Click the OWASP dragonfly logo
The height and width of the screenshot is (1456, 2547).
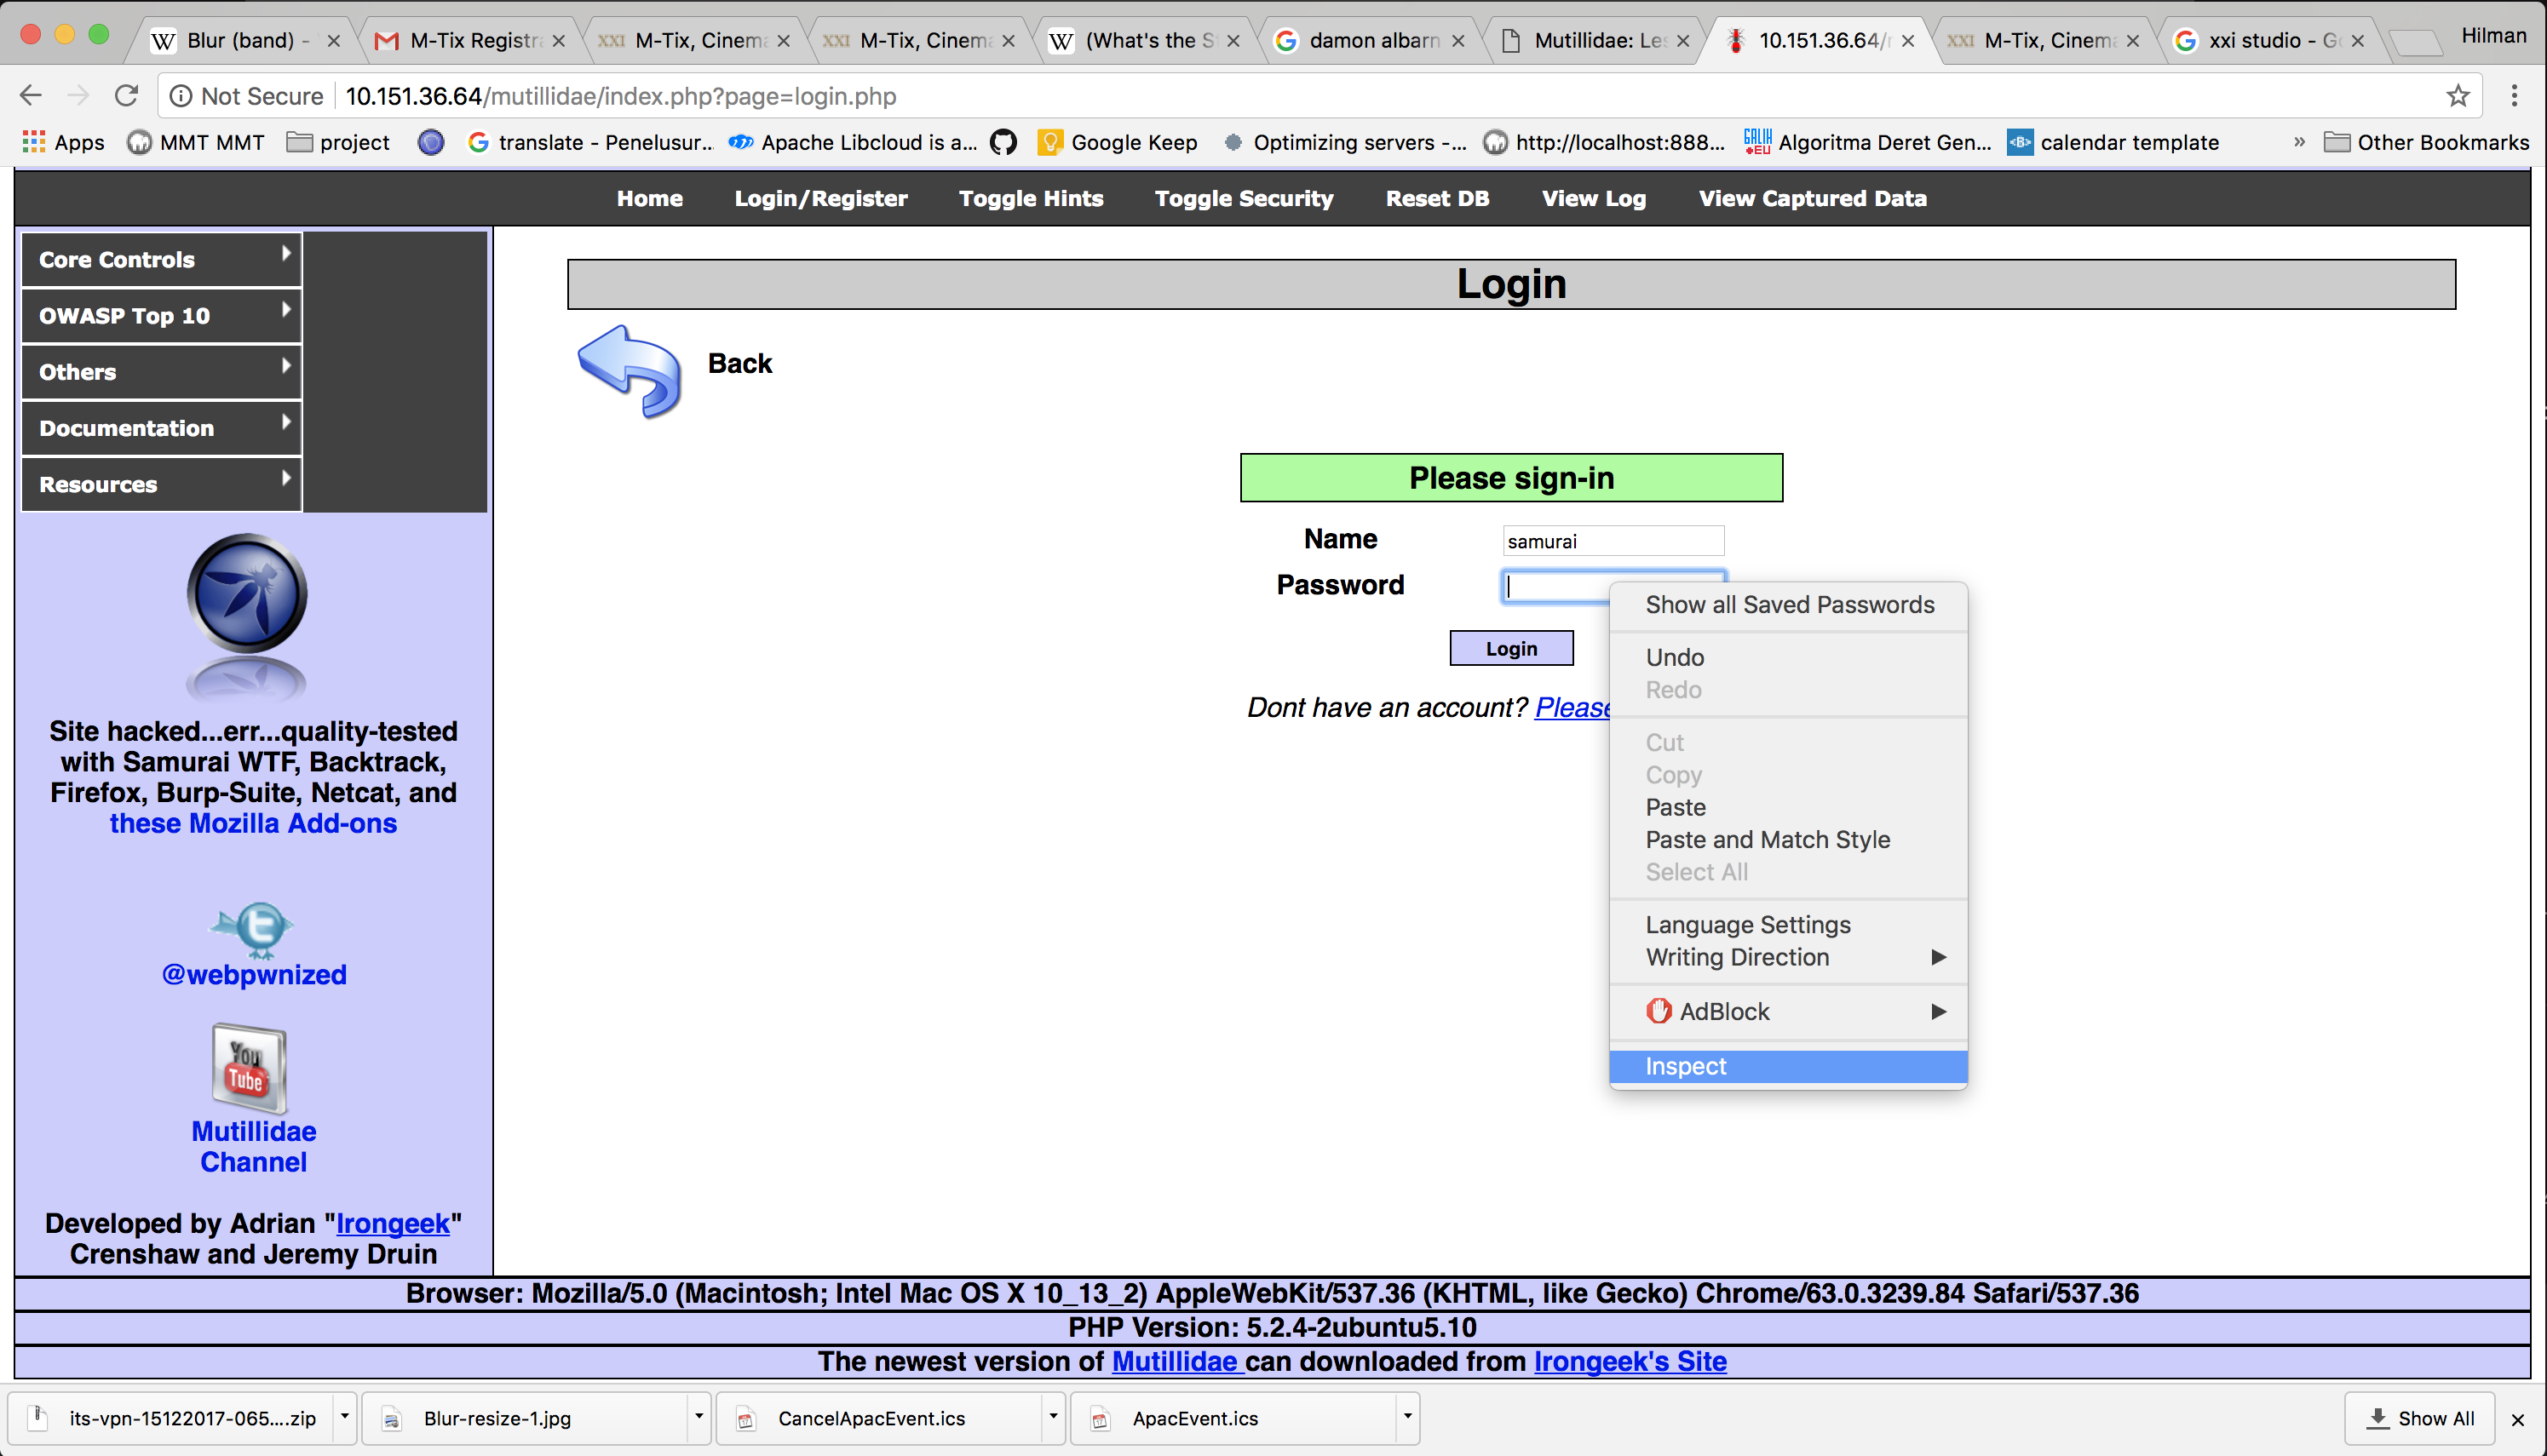(x=246, y=594)
